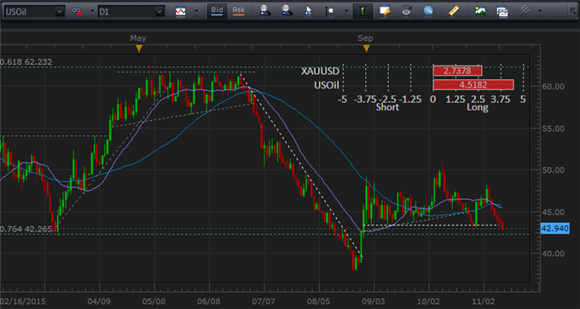Toggle the Ask price line

tap(239, 11)
